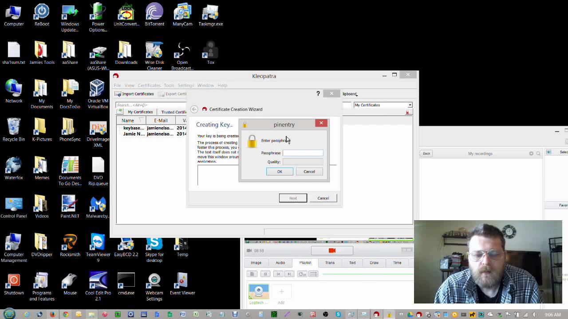This screenshot has height=319, width=568.
Task: Open Kleopatra Window menu
Action: coord(205,85)
